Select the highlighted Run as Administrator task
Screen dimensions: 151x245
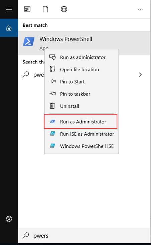pyautogui.click(x=81, y=121)
